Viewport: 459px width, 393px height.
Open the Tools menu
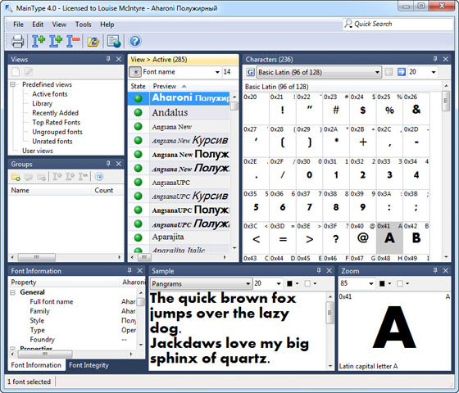click(x=83, y=25)
